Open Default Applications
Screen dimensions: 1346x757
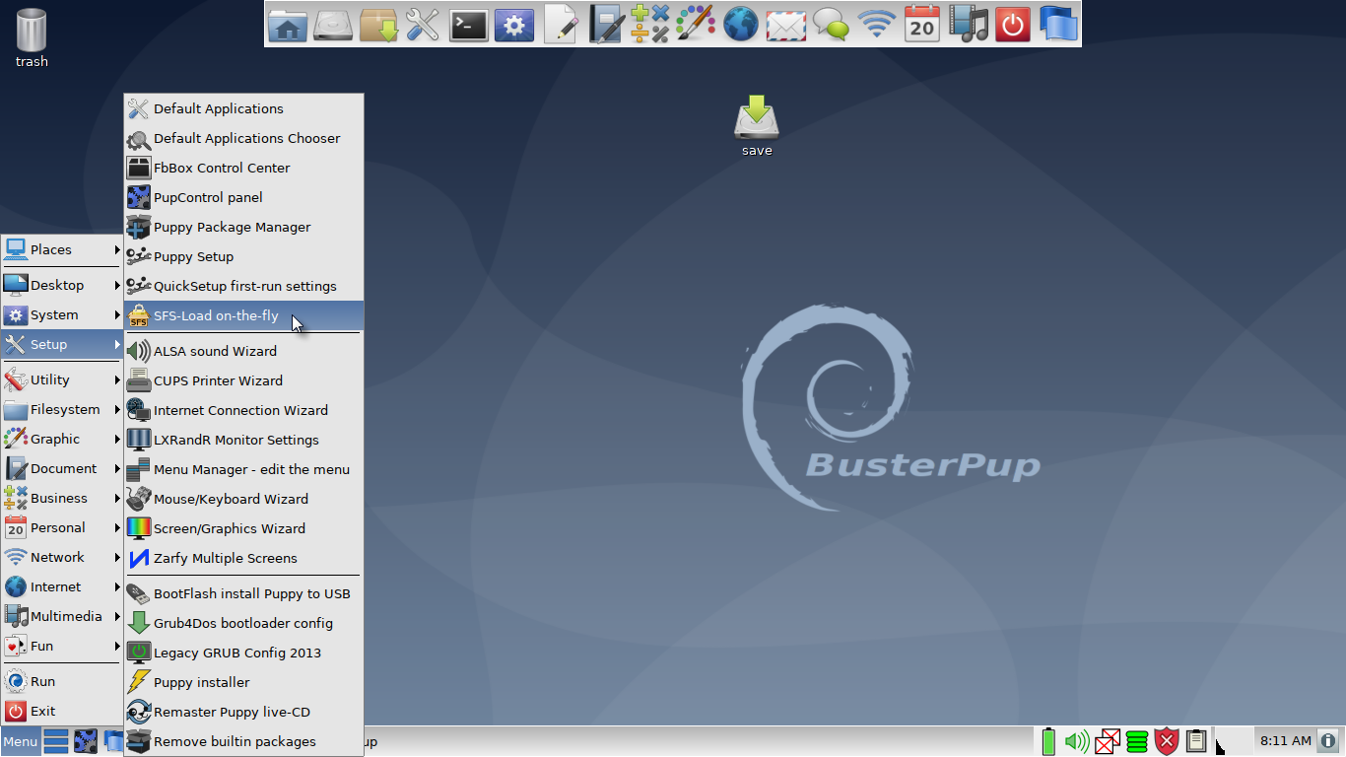tap(243, 108)
